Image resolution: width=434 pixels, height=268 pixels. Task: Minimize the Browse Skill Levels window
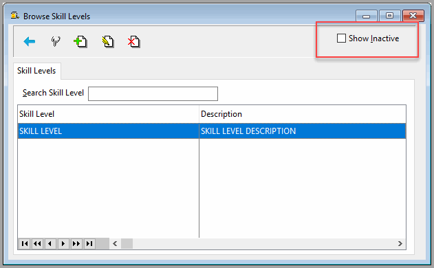click(366, 16)
